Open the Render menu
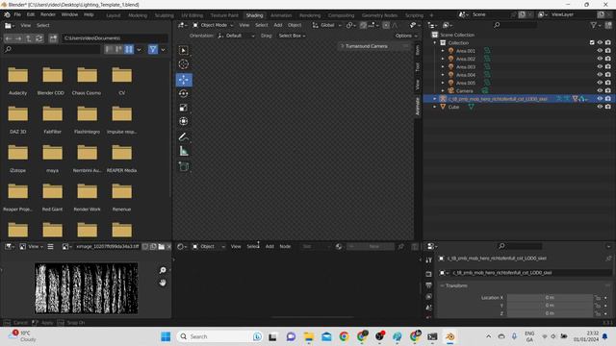The height and width of the screenshot is (346, 616). pyautogui.click(x=48, y=14)
